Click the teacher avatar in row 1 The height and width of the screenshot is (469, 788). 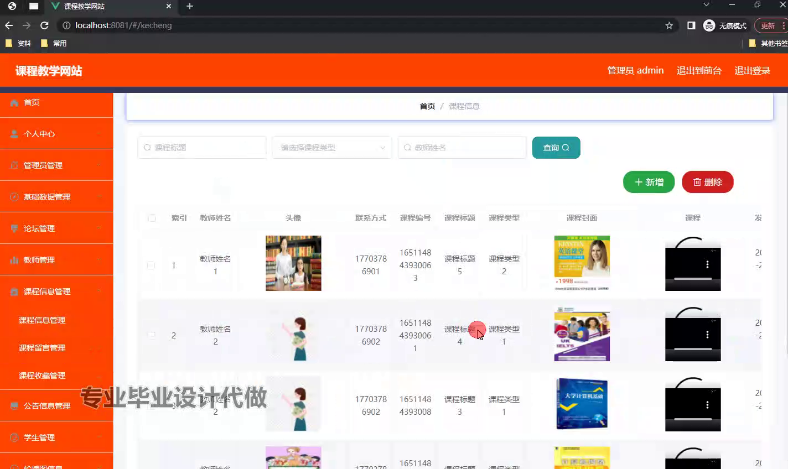[x=293, y=263]
